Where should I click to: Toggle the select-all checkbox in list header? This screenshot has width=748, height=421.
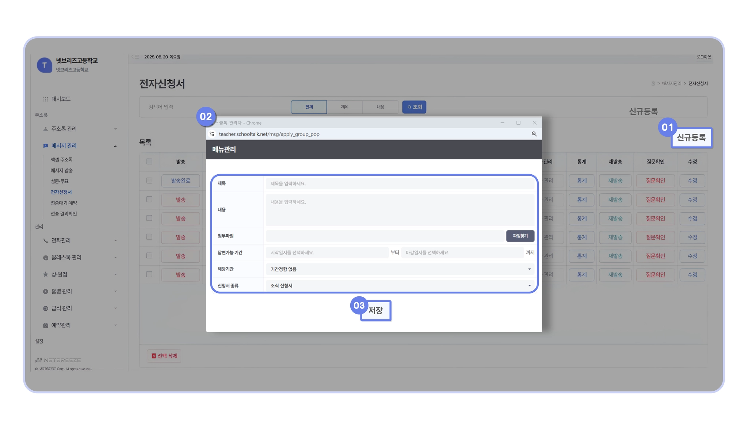tap(149, 162)
